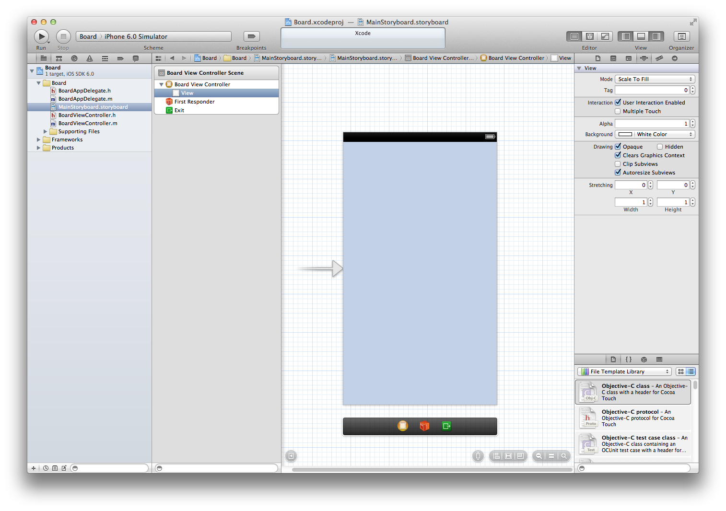
Task: Go forward in the jump bar history
Action: tap(184, 58)
